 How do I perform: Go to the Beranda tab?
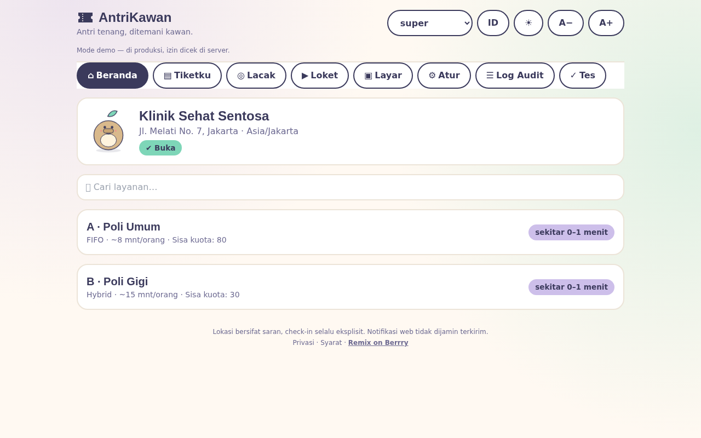(112, 76)
